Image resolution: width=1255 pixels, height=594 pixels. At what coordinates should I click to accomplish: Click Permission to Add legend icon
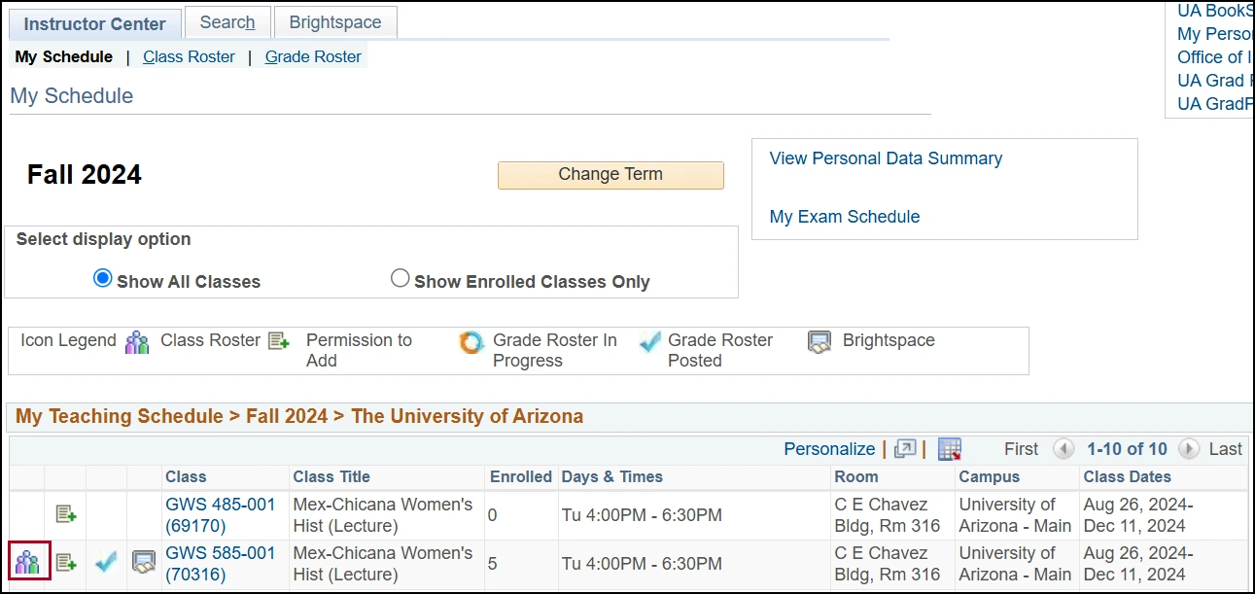(279, 341)
